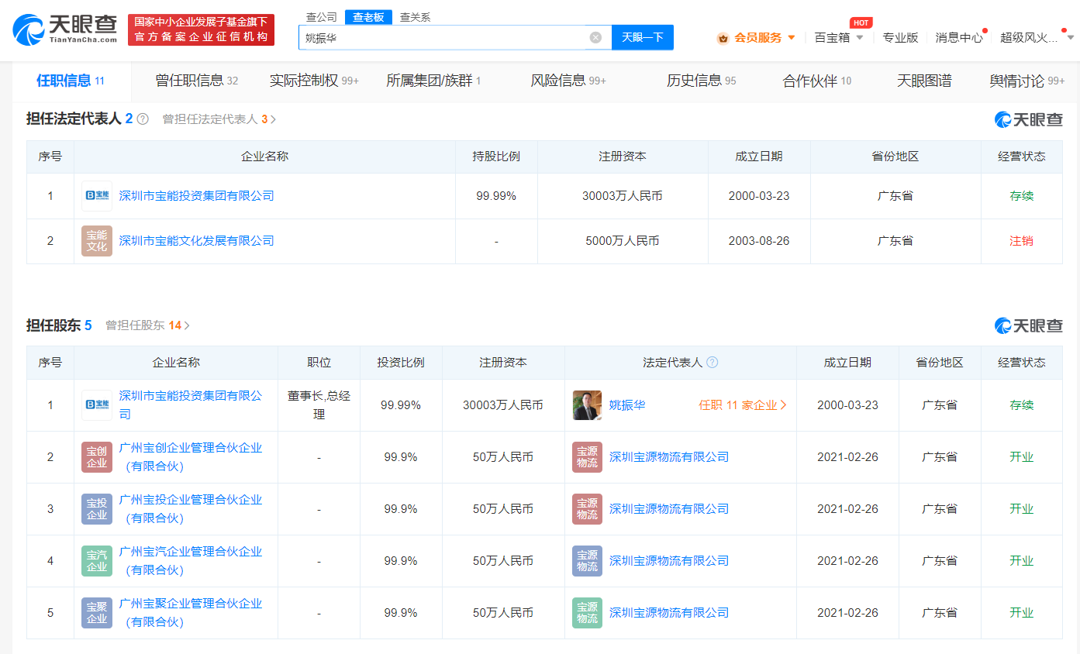Viewport: 1080px width, 654px height.
Task: Click into the search input field
Action: [x=442, y=37]
